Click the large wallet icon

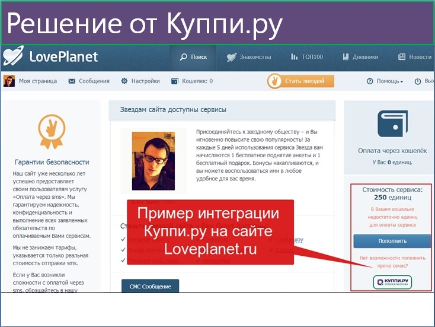pyautogui.click(x=392, y=123)
